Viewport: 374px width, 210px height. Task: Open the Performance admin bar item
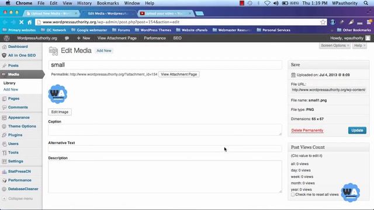(x=154, y=38)
